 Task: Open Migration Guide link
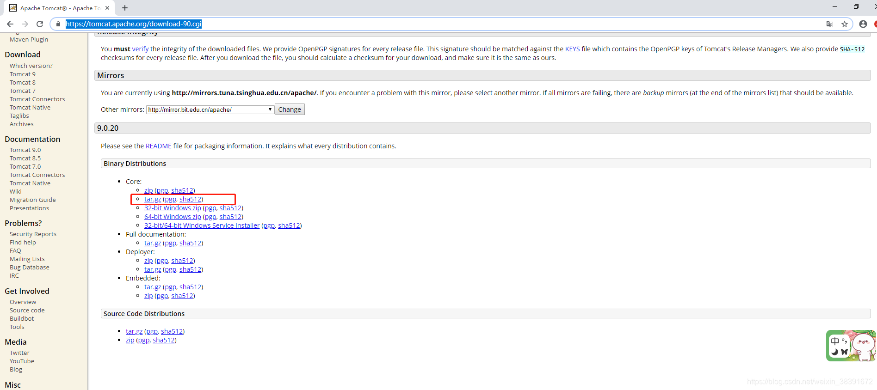pos(32,200)
